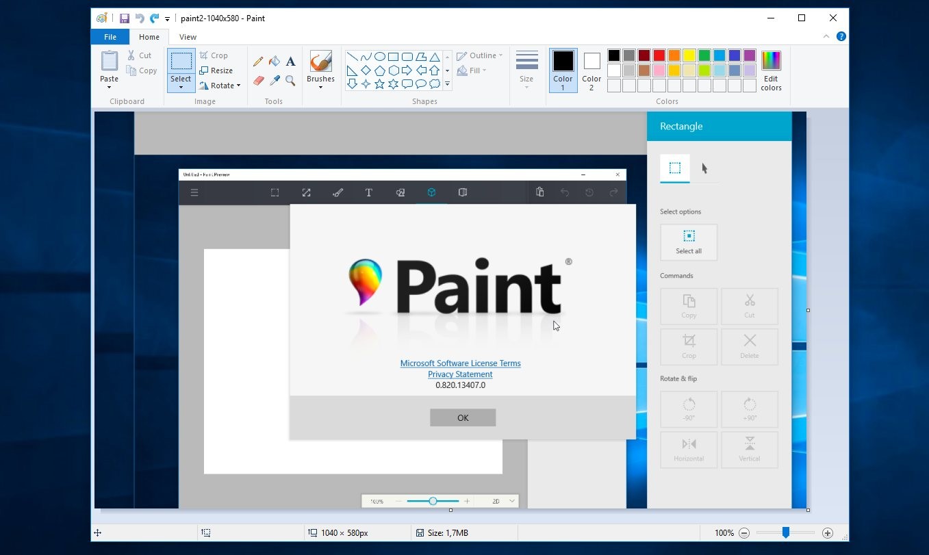Open the Outline dropdown
The height and width of the screenshot is (555, 929).
tap(479, 55)
